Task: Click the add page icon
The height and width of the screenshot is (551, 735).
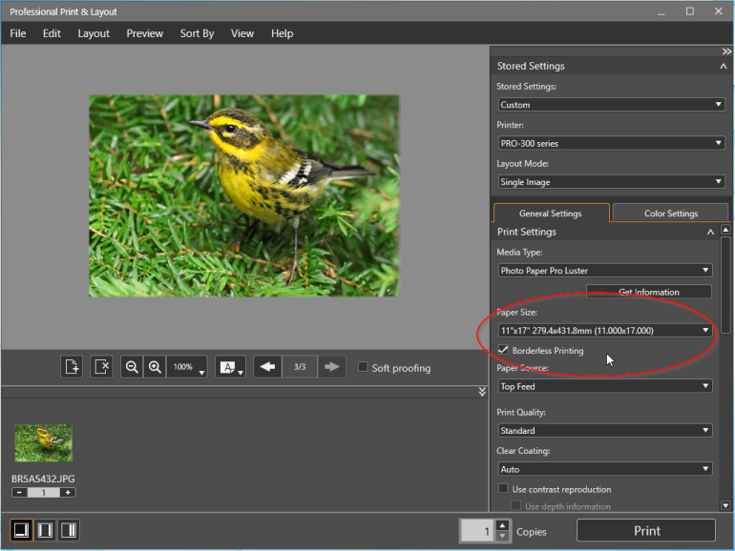Action: coord(72,367)
